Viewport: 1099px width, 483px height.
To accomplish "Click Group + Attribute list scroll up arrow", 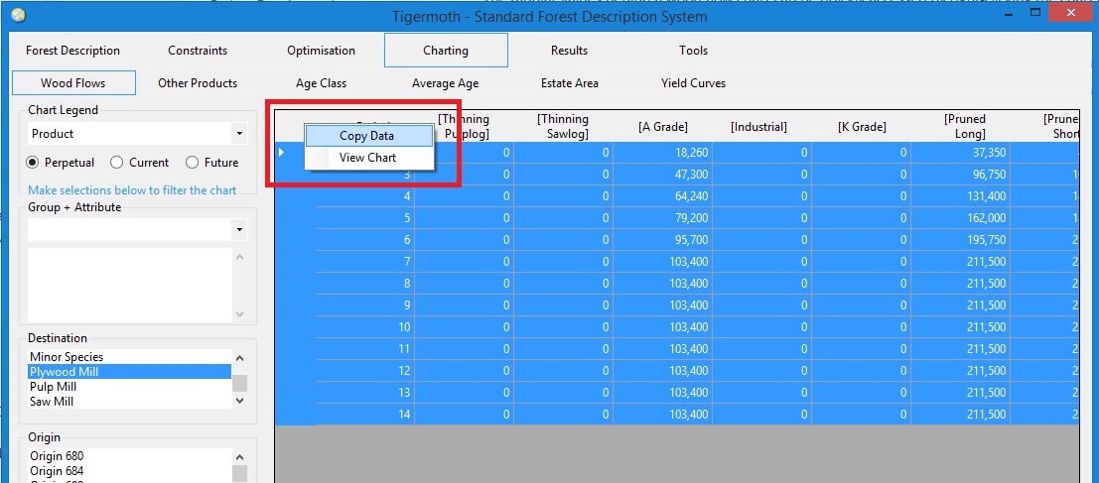I will coord(239,257).
